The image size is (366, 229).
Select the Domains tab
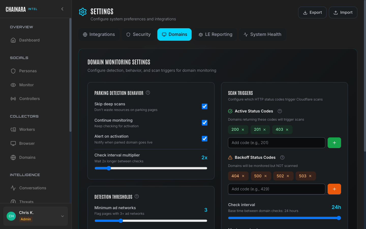[x=174, y=34]
